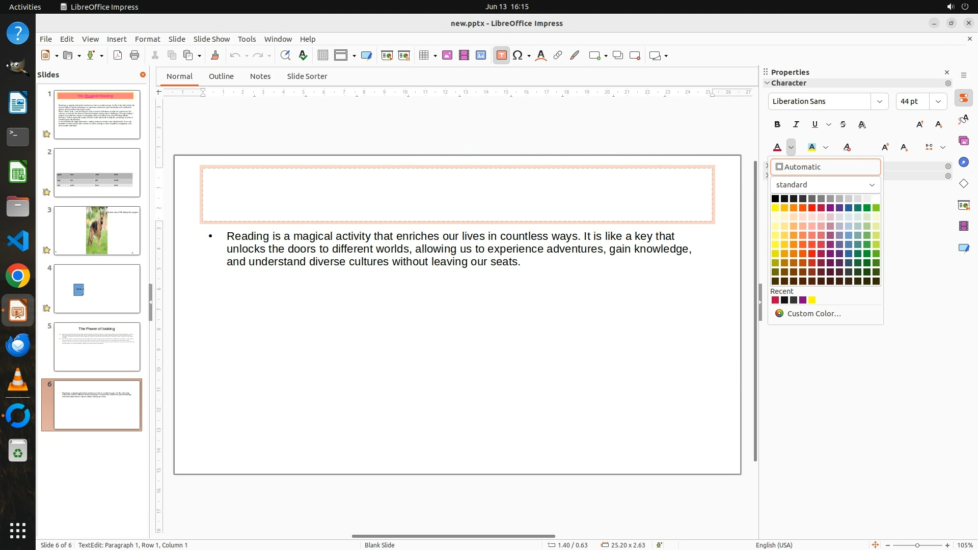This screenshot has height=550, width=978.
Task: Click Export as PDF toolbar icon
Action: point(118,56)
